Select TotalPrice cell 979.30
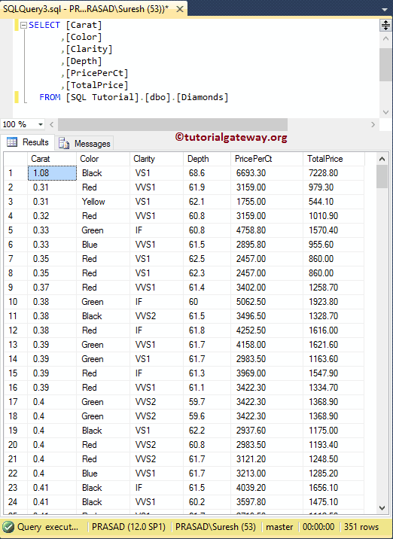 point(334,187)
